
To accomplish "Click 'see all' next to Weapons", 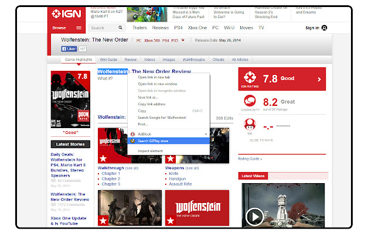I will click(192, 168).
